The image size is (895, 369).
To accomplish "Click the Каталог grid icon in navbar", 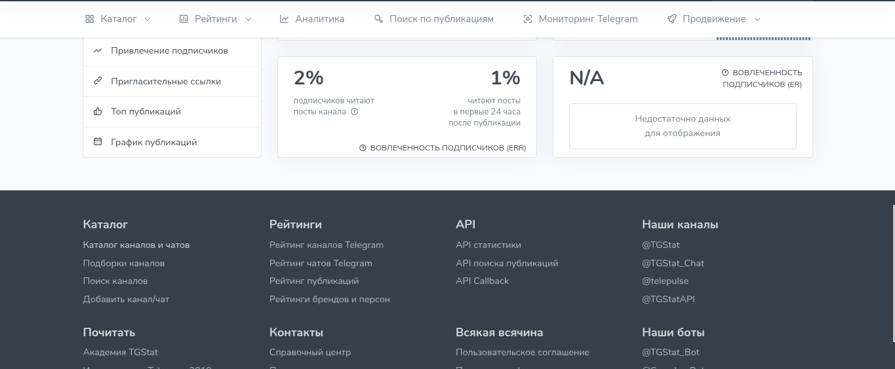I will tap(90, 19).
